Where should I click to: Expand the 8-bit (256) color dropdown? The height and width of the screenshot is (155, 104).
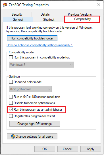tap(30, 89)
